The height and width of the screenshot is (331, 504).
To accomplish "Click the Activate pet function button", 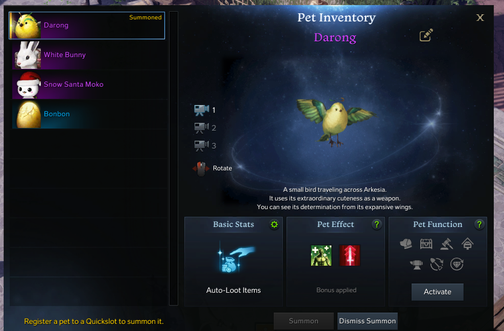I will point(438,292).
